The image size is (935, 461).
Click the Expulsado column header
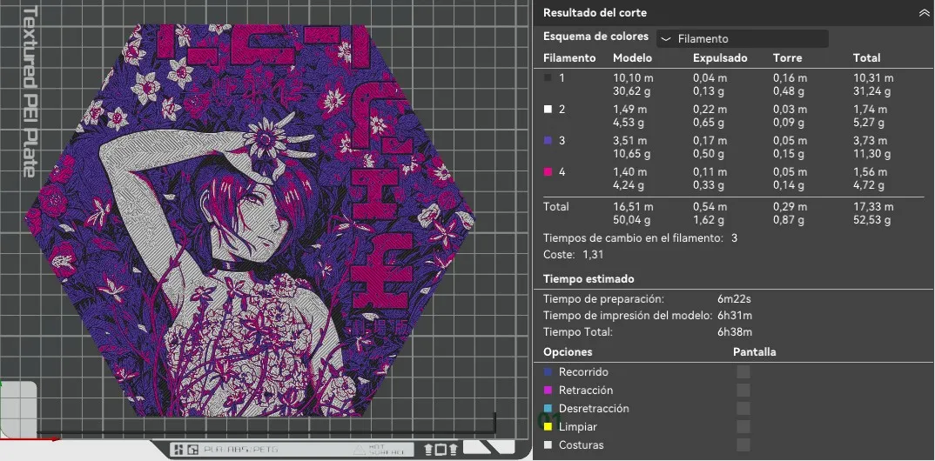tap(720, 57)
